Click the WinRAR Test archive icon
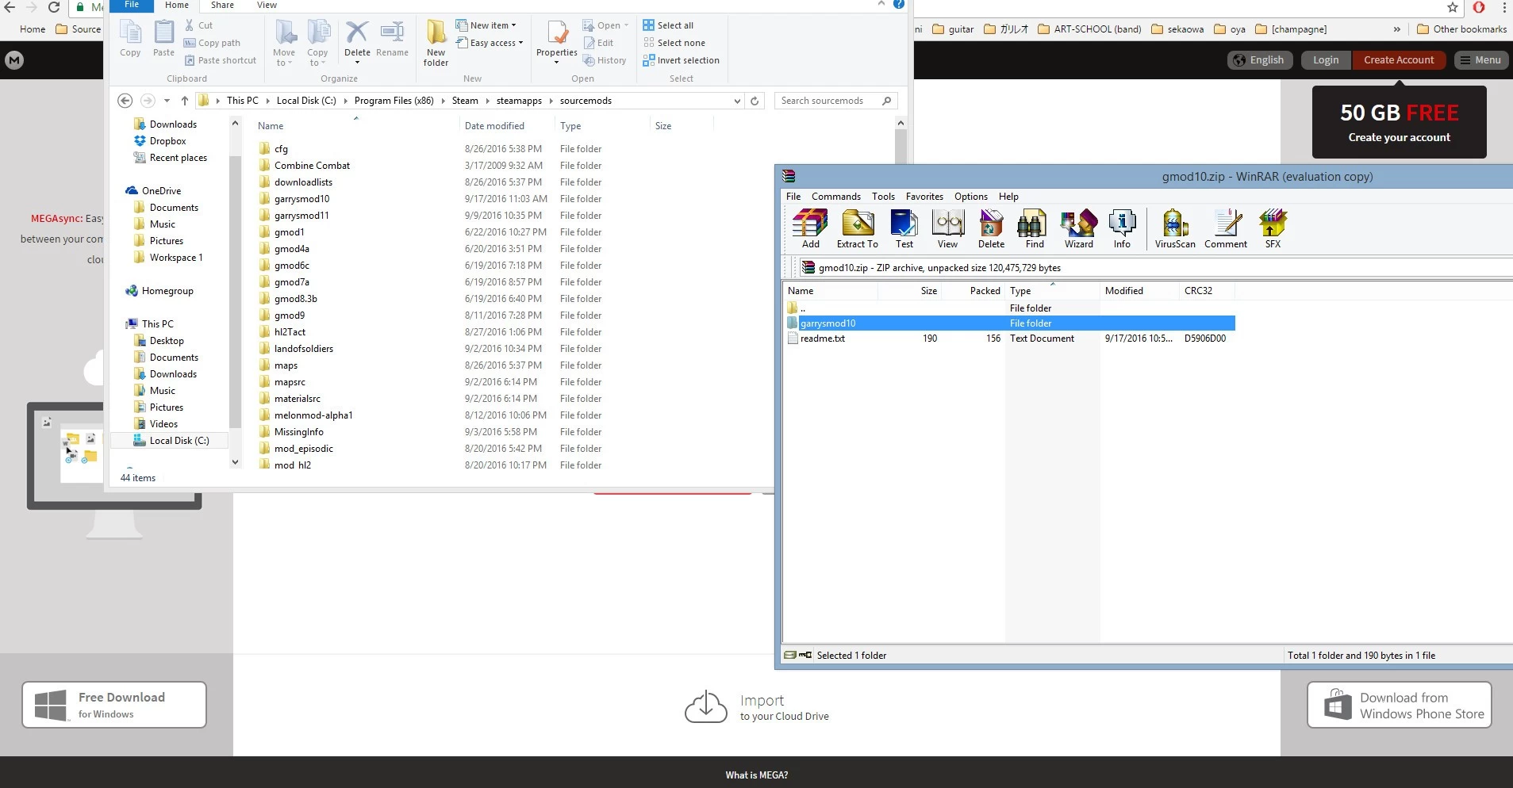Viewport: 1513px width, 788px height. pos(904,229)
